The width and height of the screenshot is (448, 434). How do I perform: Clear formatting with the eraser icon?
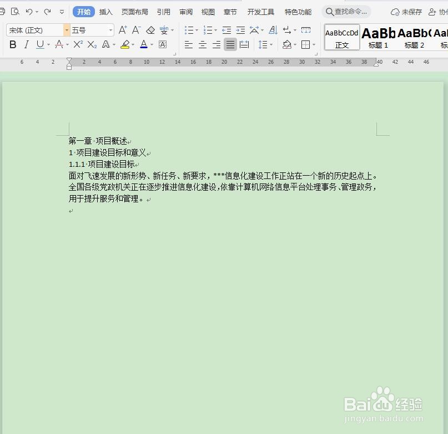click(x=150, y=30)
